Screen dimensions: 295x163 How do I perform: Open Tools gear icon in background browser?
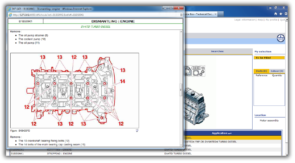(286, 14)
